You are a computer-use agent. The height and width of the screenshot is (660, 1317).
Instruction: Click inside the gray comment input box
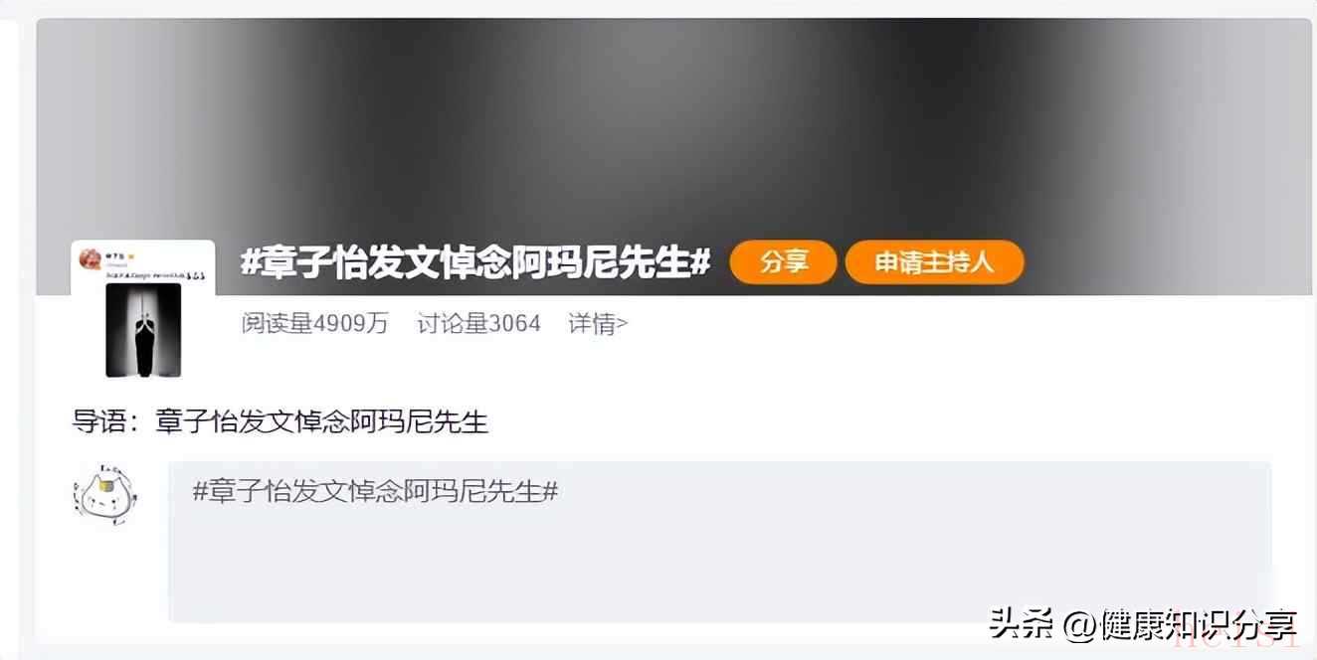coord(719,542)
